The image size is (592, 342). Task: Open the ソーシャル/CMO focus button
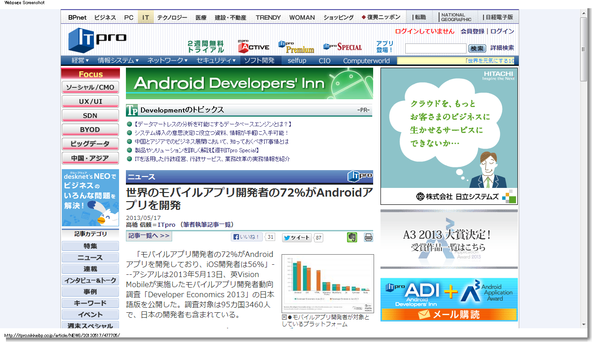coord(90,87)
